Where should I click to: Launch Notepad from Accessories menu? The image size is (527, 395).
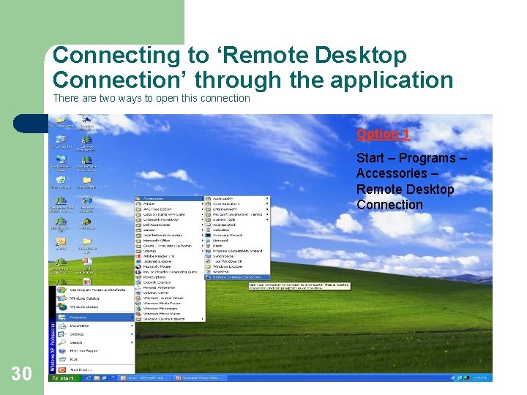(x=237, y=241)
